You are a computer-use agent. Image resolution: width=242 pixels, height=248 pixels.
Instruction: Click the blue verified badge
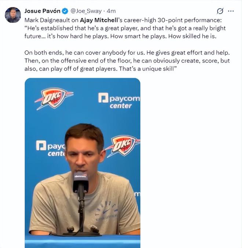(x=65, y=11)
